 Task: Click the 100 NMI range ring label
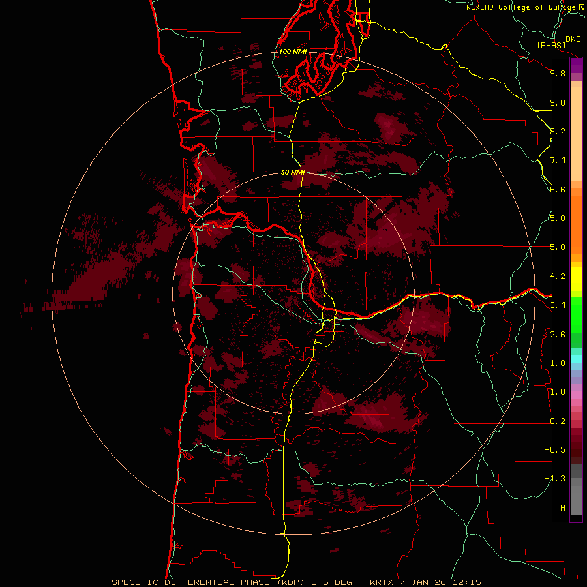point(293,52)
